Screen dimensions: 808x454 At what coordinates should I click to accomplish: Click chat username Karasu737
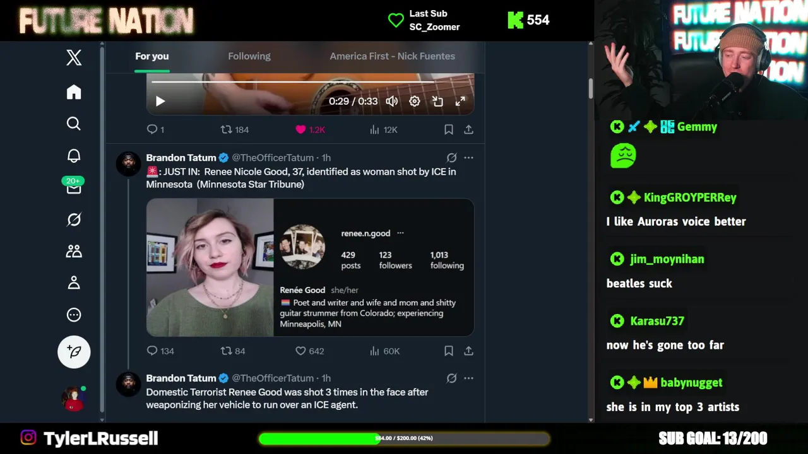[x=657, y=321]
